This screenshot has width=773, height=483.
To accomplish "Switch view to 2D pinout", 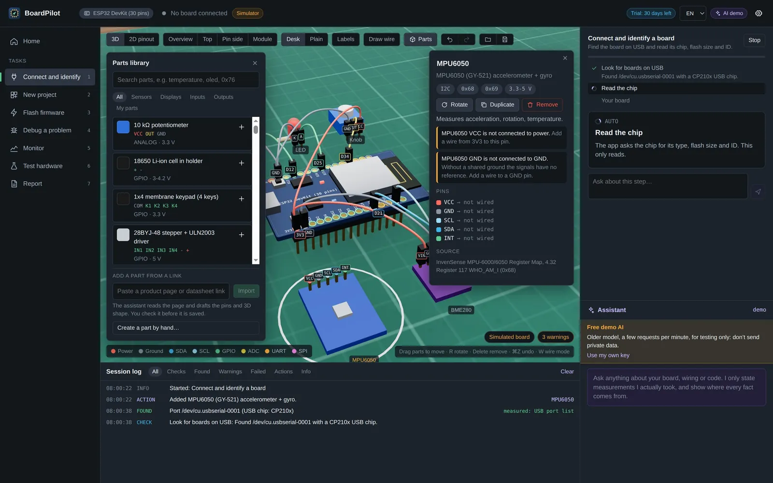I will [142, 40].
